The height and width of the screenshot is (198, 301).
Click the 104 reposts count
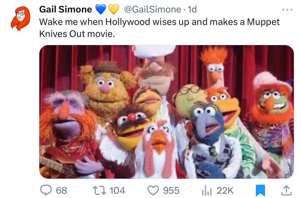click(117, 190)
